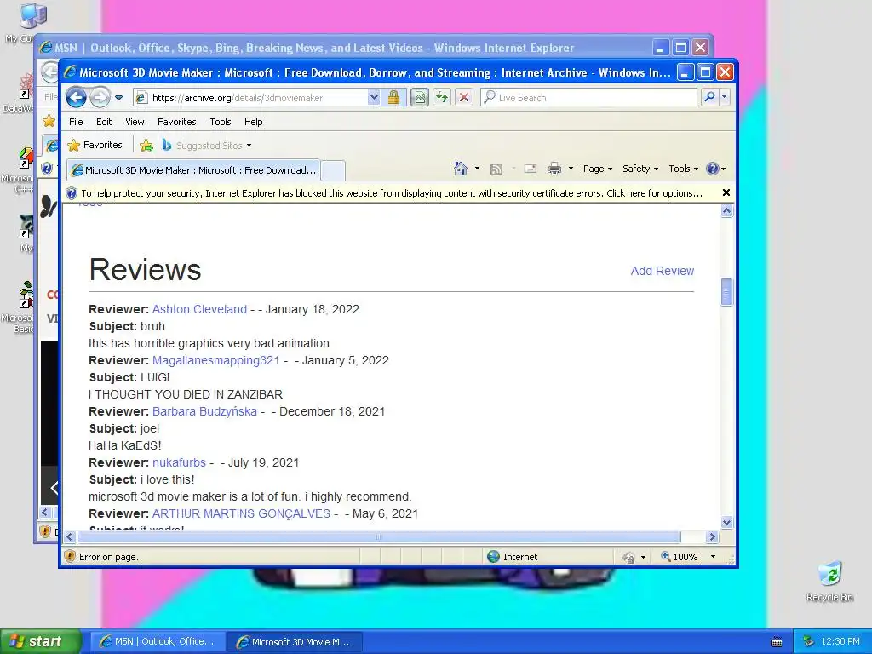Expand the zoom level dropdown arrow
872x654 pixels.
(713, 557)
